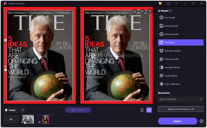Close the HitPaw FotorPea window
Viewport: 207px width, 128px height.
click(x=201, y=4)
